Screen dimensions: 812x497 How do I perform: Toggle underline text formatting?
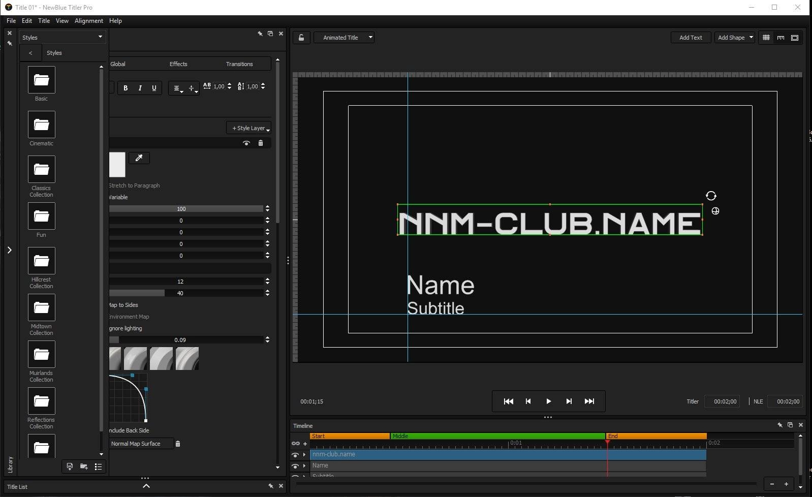[154, 88]
